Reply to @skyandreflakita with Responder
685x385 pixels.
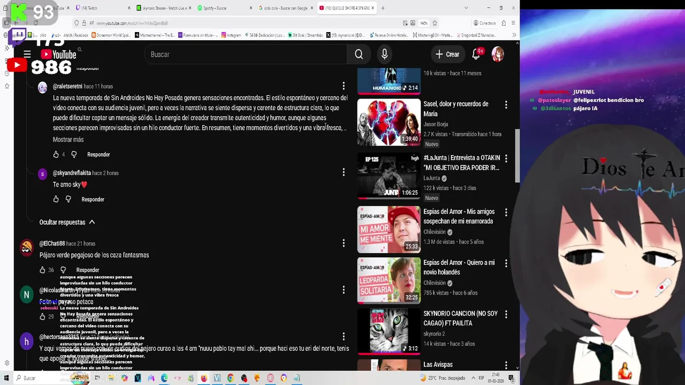click(x=93, y=199)
